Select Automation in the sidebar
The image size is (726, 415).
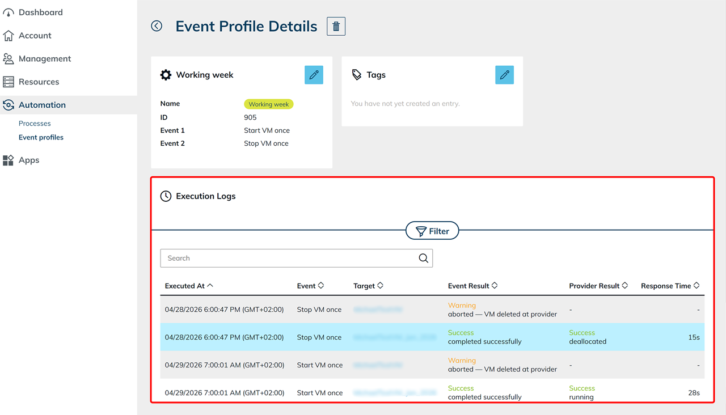point(42,105)
